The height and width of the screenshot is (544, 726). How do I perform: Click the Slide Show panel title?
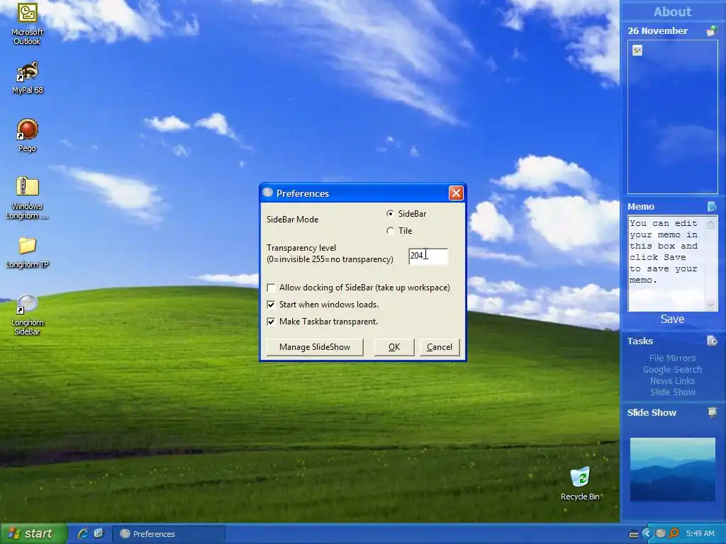tap(652, 413)
